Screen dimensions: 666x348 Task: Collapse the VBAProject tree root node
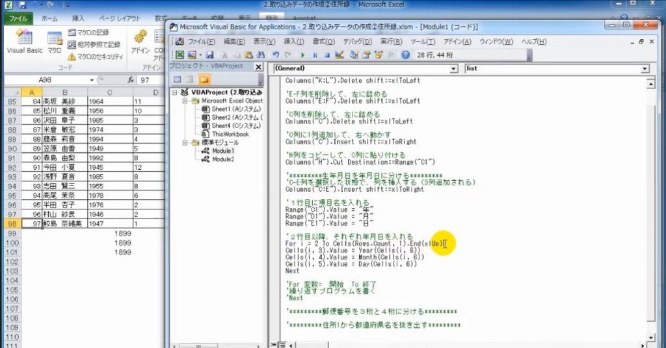point(174,92)
